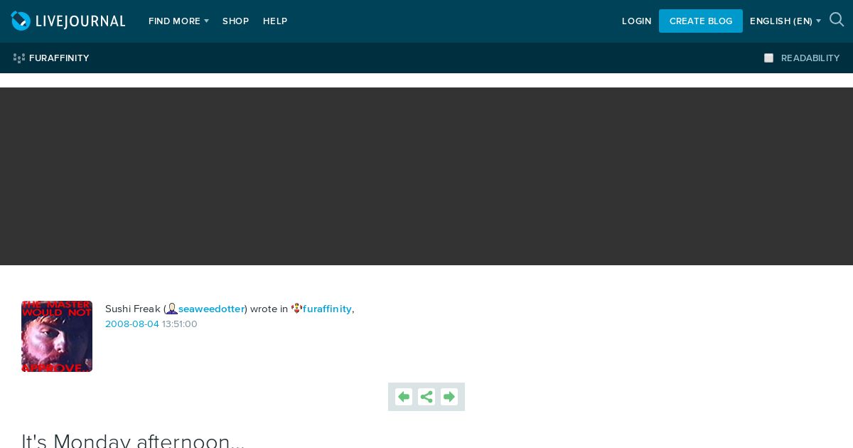Go to next entry with right arrow
853x448 pixels.
pos(449,397)
